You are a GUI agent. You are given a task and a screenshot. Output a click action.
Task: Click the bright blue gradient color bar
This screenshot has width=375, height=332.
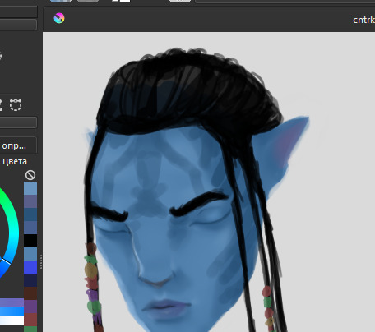[x=12, y=311]
